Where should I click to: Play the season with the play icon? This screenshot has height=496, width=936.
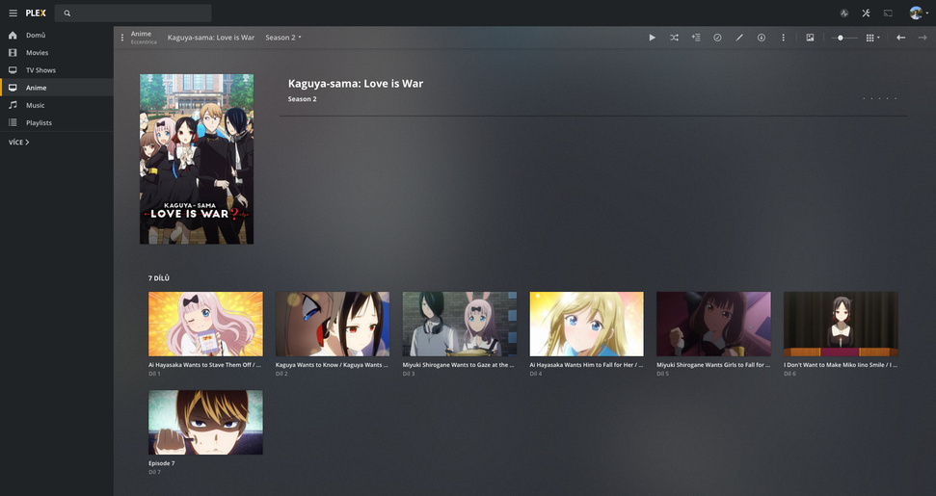click(x=652, y=38)
